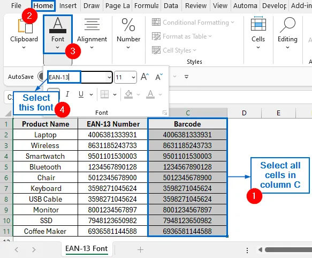312x258 pixels.
Task: Open the Formulas tab
Action: click(x=147, y=5)
